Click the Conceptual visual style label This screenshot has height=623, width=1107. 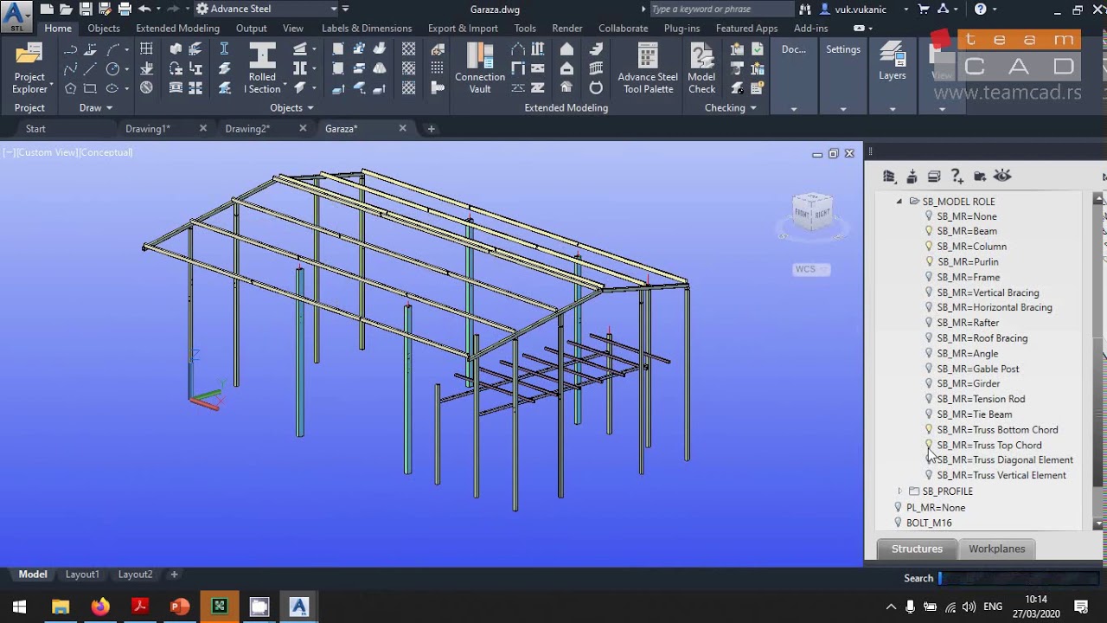[x=107, y=152]
